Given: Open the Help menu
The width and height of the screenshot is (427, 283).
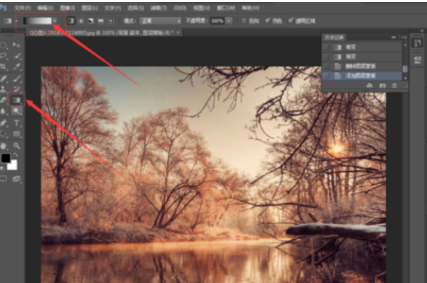Looking at the screenshot, I should [251, 8].
